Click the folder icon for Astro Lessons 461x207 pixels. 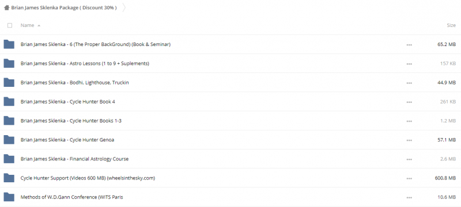(x=9, y=63)
